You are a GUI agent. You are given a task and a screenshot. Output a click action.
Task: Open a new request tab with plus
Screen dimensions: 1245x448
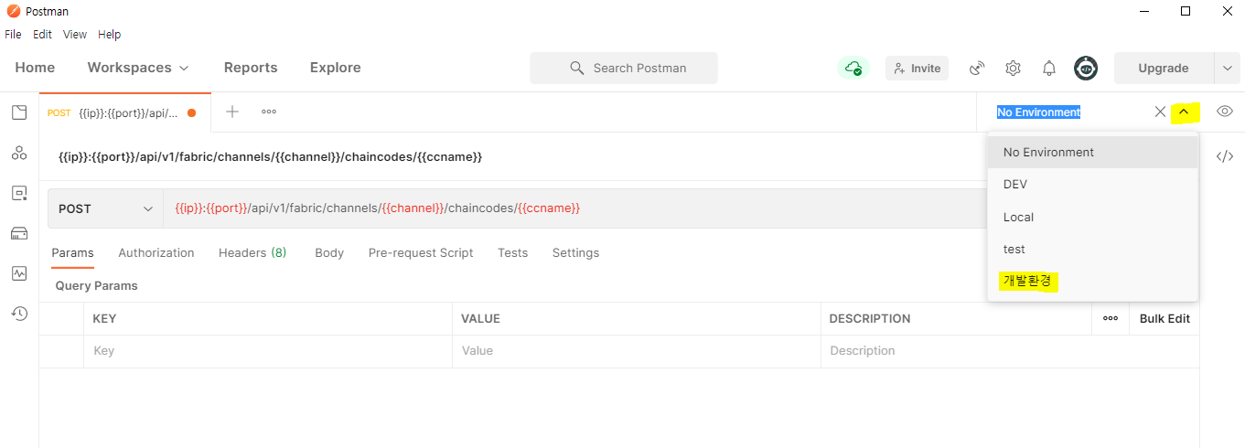point(232,112)
